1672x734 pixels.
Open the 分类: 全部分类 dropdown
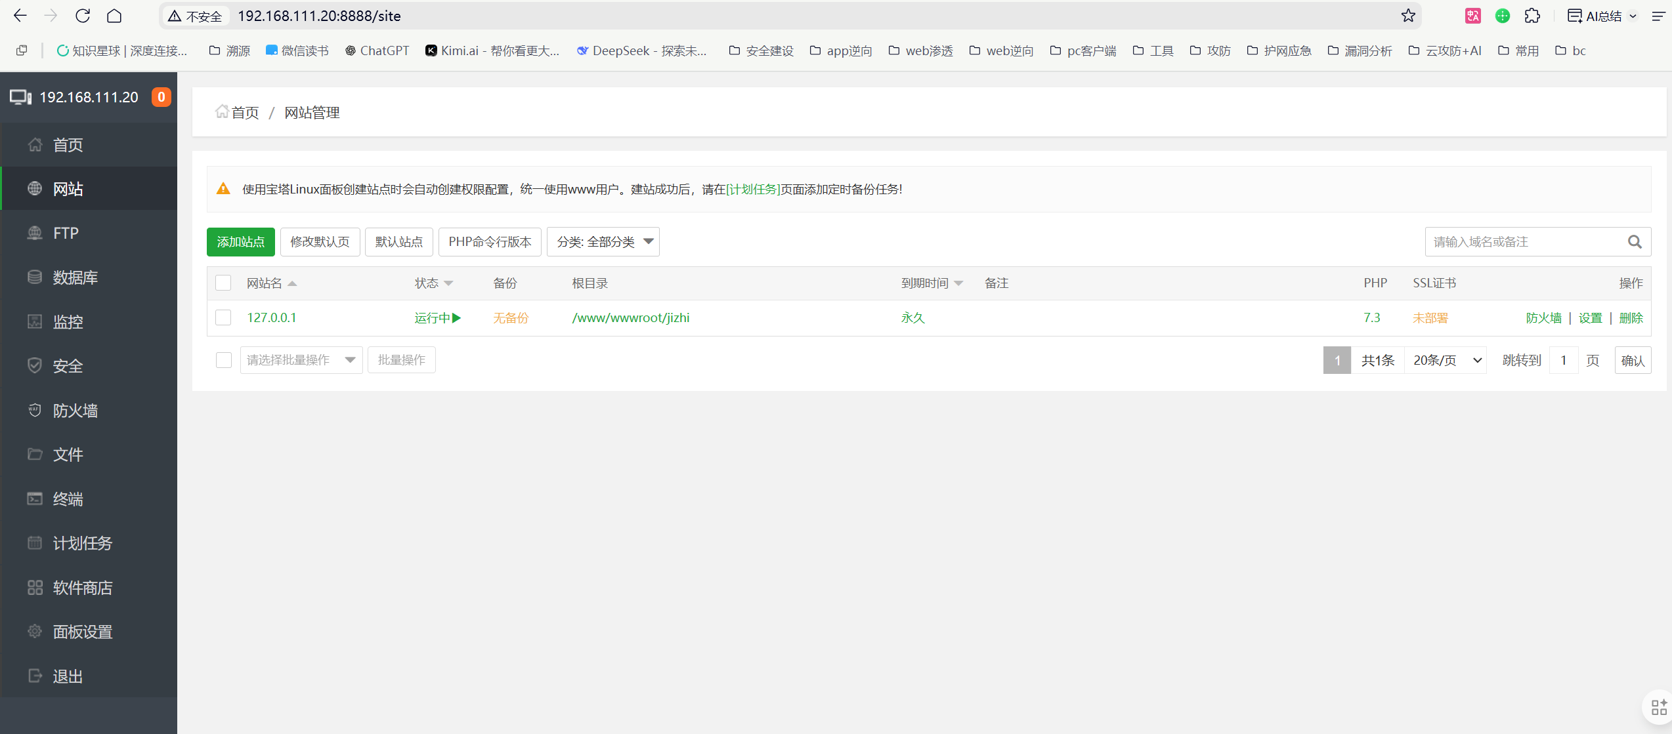(602, 241)
